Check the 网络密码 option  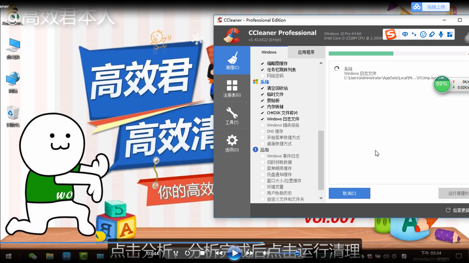(x=262, y=76)
